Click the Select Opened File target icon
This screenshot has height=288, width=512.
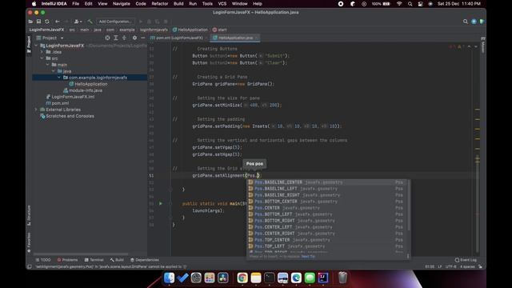(107, 38)
